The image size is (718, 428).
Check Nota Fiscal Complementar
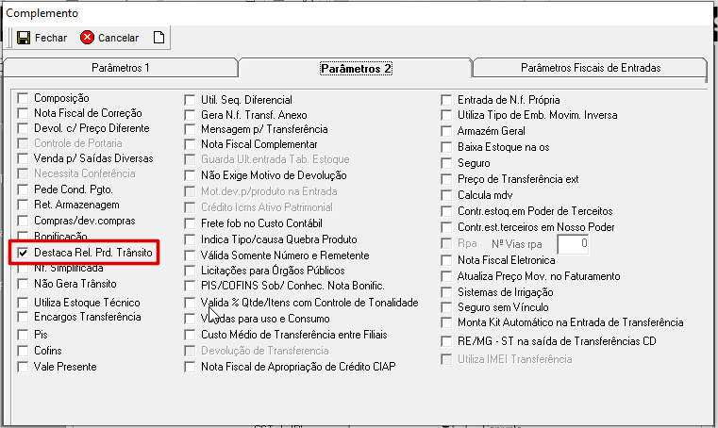tap(190, 144)
